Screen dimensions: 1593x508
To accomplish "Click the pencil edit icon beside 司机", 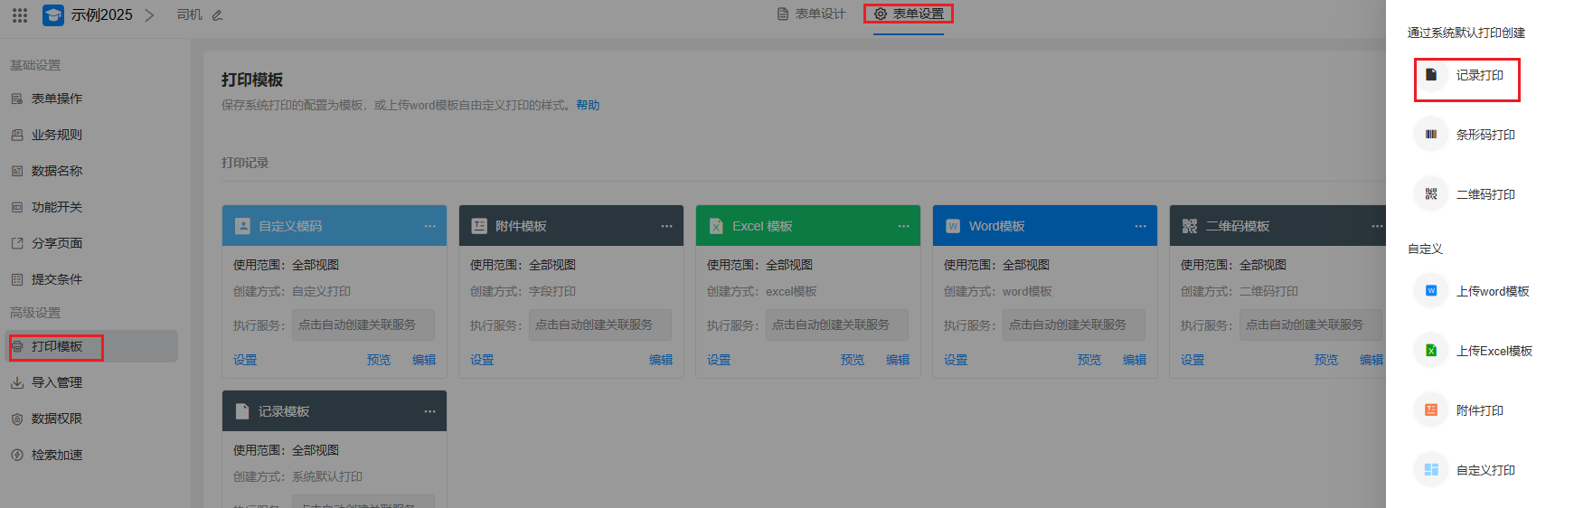I will click(x=217, y=15).
